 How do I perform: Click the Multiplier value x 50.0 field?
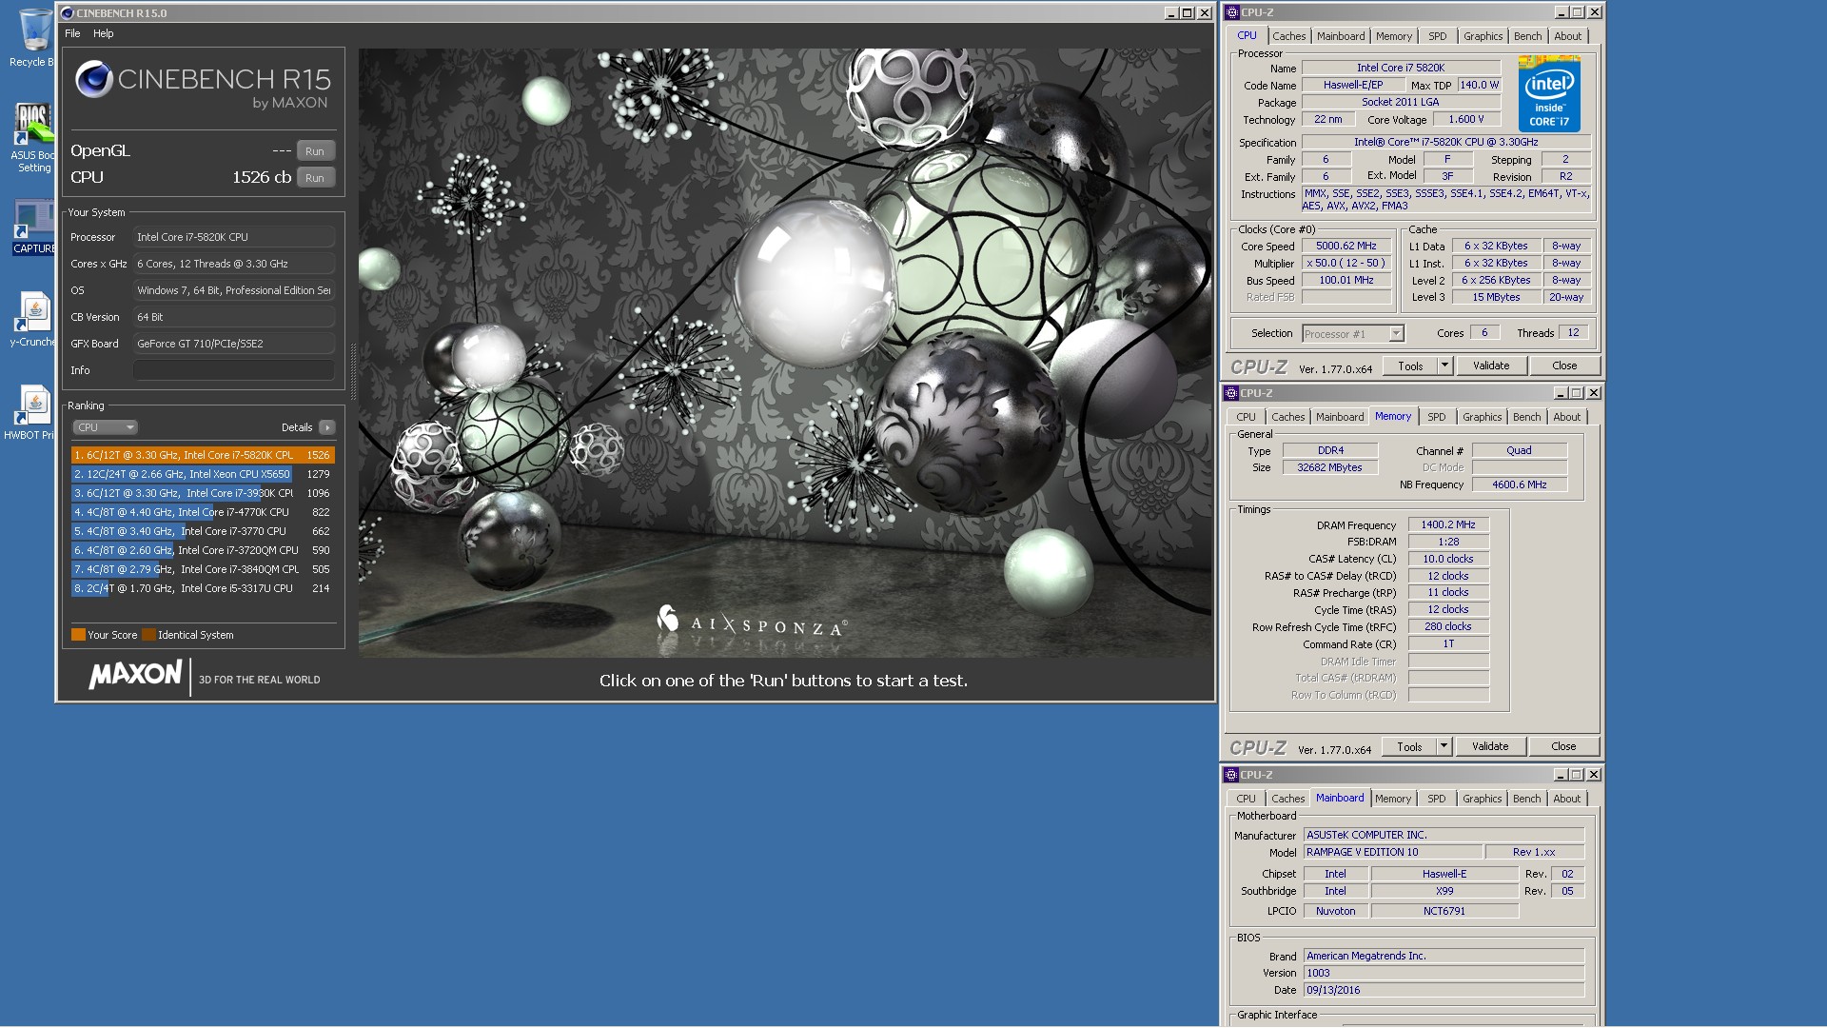pyautogui.click(x=1346, y=263)
